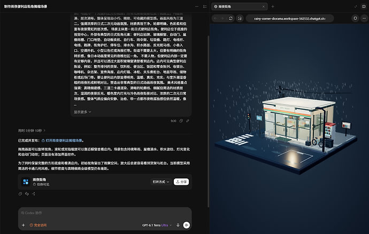Click the 雨夜街角 app card icon
369x234 pixels.
pyautogui.click(x=26, y=182)
